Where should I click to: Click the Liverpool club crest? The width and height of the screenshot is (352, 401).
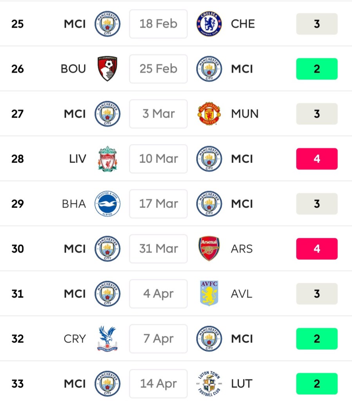pyautogui.click(x=107, y=159)
